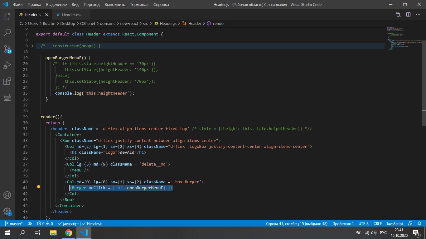The height and width of the screenshot is (239, 426).
Task: Open the Терминал menu
Action: click(x=138, y=5)
